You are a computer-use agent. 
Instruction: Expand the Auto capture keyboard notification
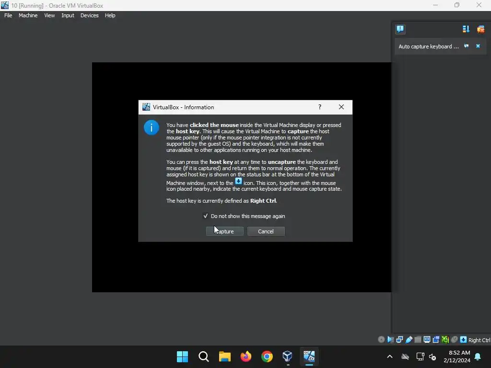pyautogui.click(x=466, y=46)
